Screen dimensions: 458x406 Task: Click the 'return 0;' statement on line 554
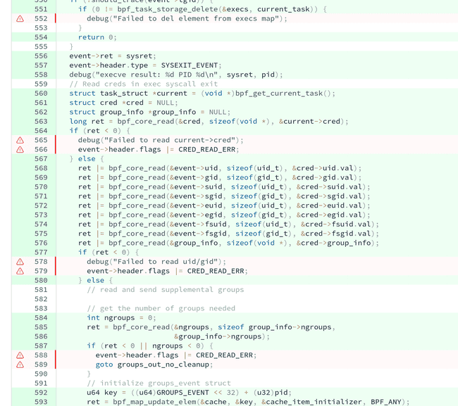97,37
